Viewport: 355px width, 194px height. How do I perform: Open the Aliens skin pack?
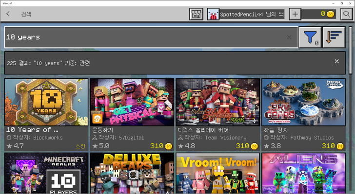click(303, 173)
